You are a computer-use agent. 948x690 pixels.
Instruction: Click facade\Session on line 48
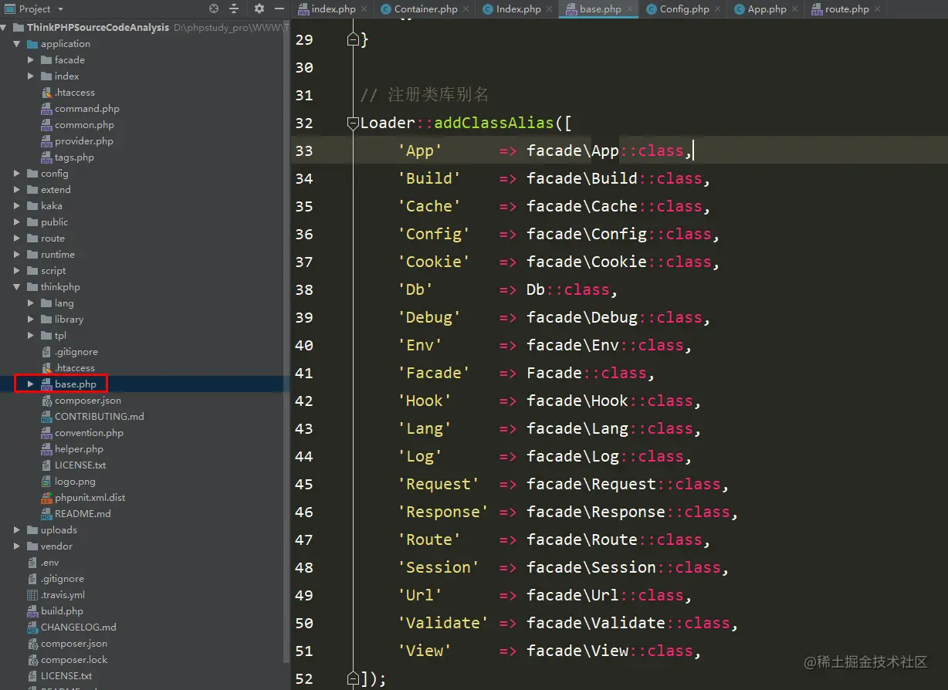click(x=591, y=567)
